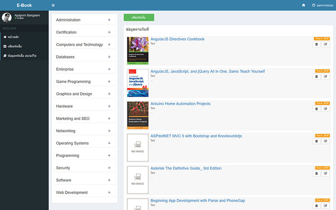Edit ASPdotNET MVC 5 book entry
The width and height of the screenshot is (336, 210).
tap(325, 141)
